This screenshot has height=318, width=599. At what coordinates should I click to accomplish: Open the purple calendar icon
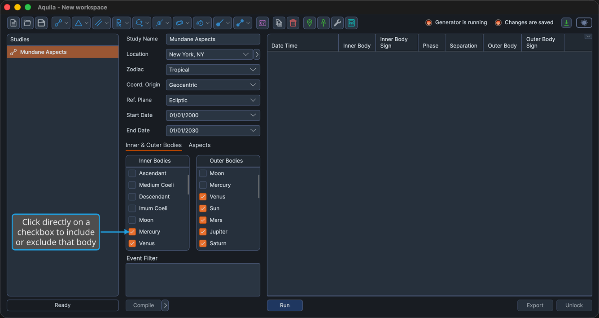[262, 23]
